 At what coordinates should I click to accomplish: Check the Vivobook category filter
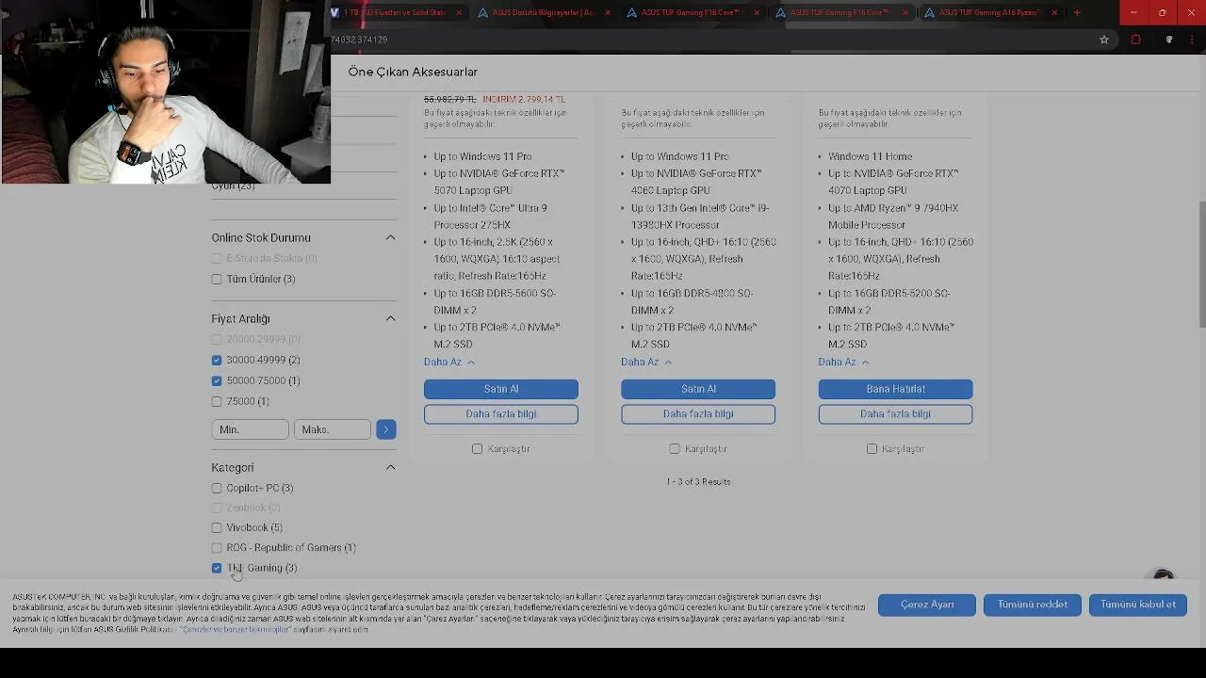pos(217,527)
